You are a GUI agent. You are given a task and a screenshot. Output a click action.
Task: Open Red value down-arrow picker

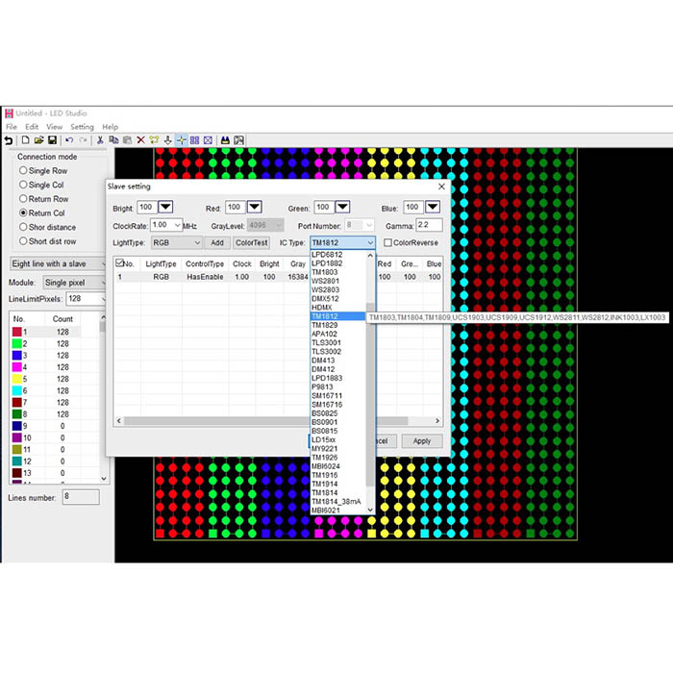coord(255,207)
